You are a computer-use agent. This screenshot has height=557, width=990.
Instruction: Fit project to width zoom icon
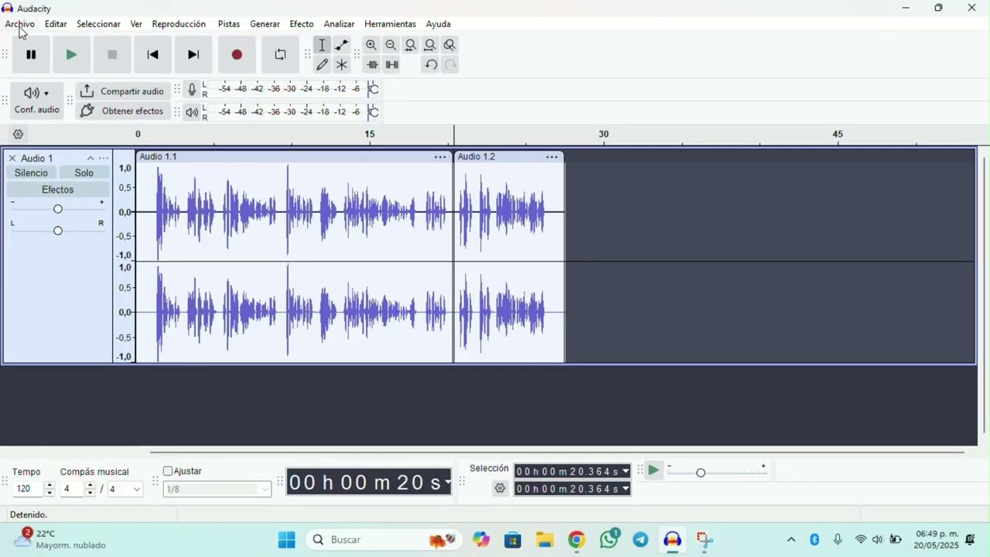(430, 45)
